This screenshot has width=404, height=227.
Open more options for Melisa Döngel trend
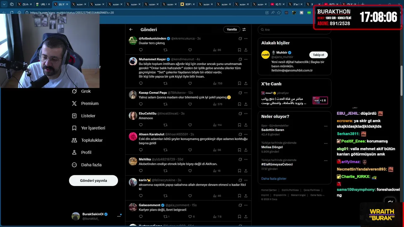(x=326, y=143)
